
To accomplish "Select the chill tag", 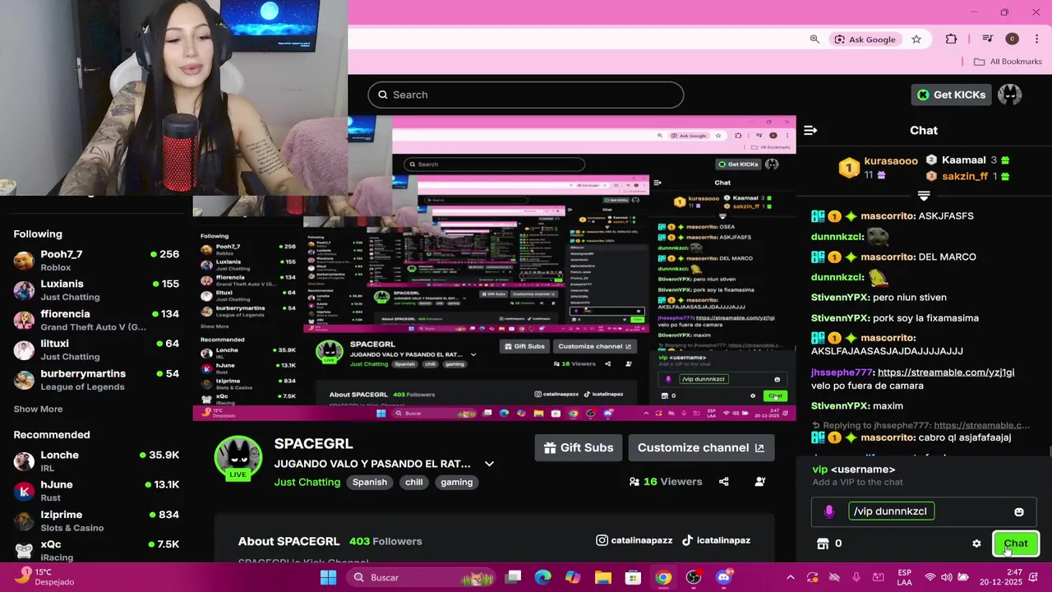I will tap(414, 483).
